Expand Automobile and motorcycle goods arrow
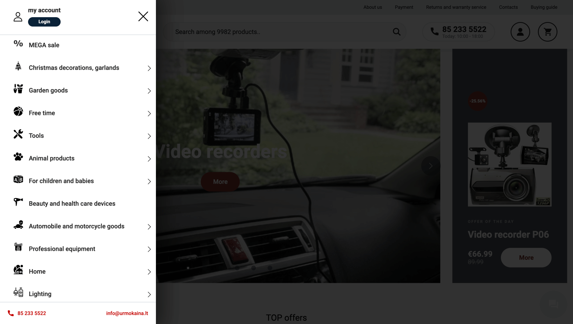Image resolution: width=573 pixels, height=324 pixels. click(149, 227)
